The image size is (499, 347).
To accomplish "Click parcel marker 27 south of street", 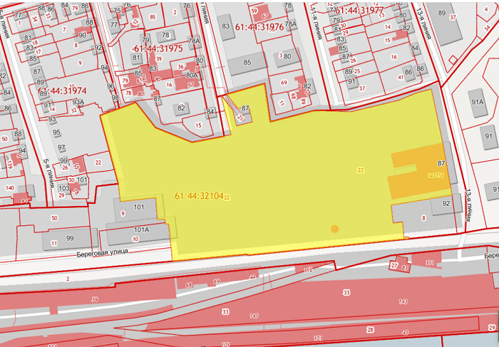I will [x=394, y=265].
